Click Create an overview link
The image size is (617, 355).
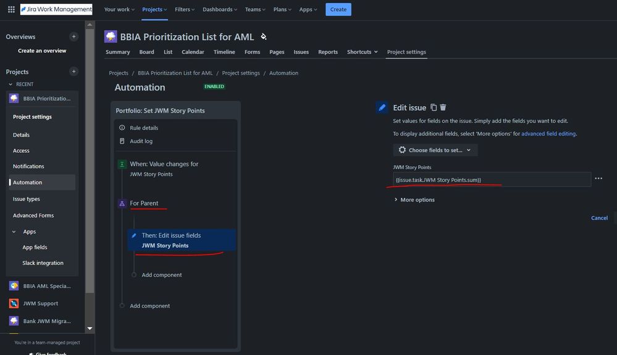(x=42, y=51)
